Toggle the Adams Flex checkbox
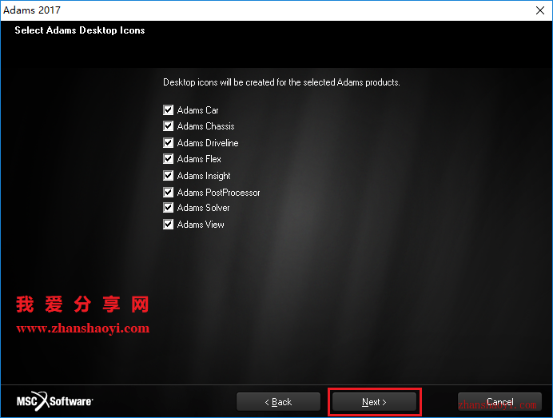Image resolution: width=553 pixels, height=418 pixels. pos(169,159)
